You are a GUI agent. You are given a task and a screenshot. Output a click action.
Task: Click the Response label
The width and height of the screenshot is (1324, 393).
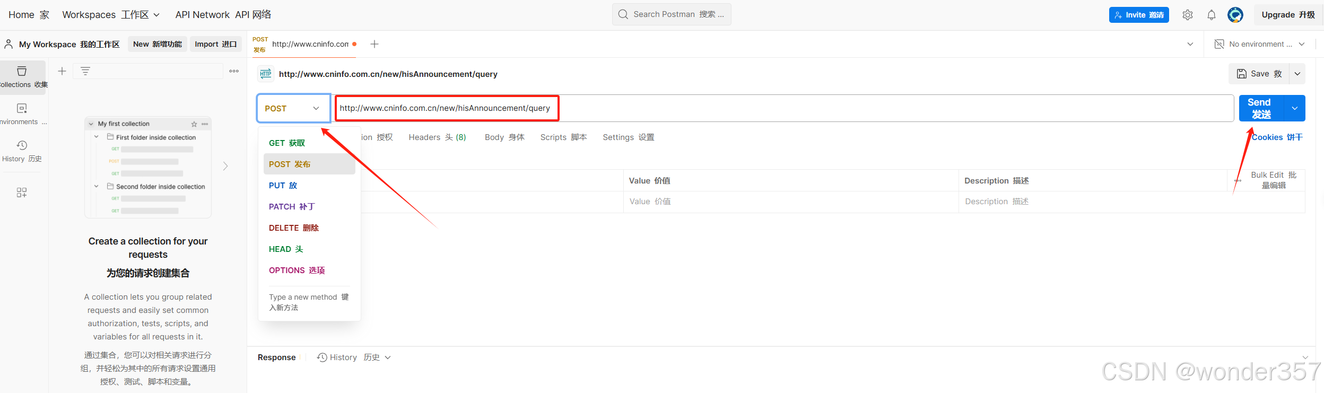276,357
